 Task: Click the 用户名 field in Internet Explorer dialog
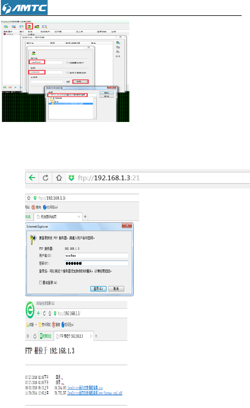click(x=96, y=255)
